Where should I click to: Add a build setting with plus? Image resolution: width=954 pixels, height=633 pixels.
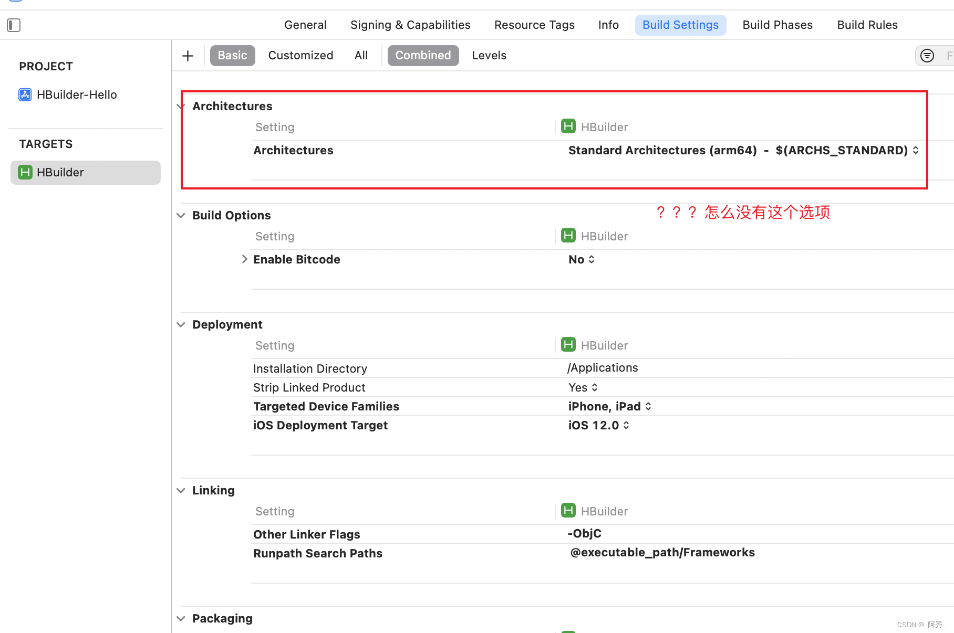click(x=188, y=56)
